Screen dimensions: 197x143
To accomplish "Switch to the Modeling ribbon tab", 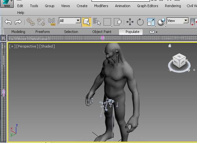I will (x=18, y=32).
